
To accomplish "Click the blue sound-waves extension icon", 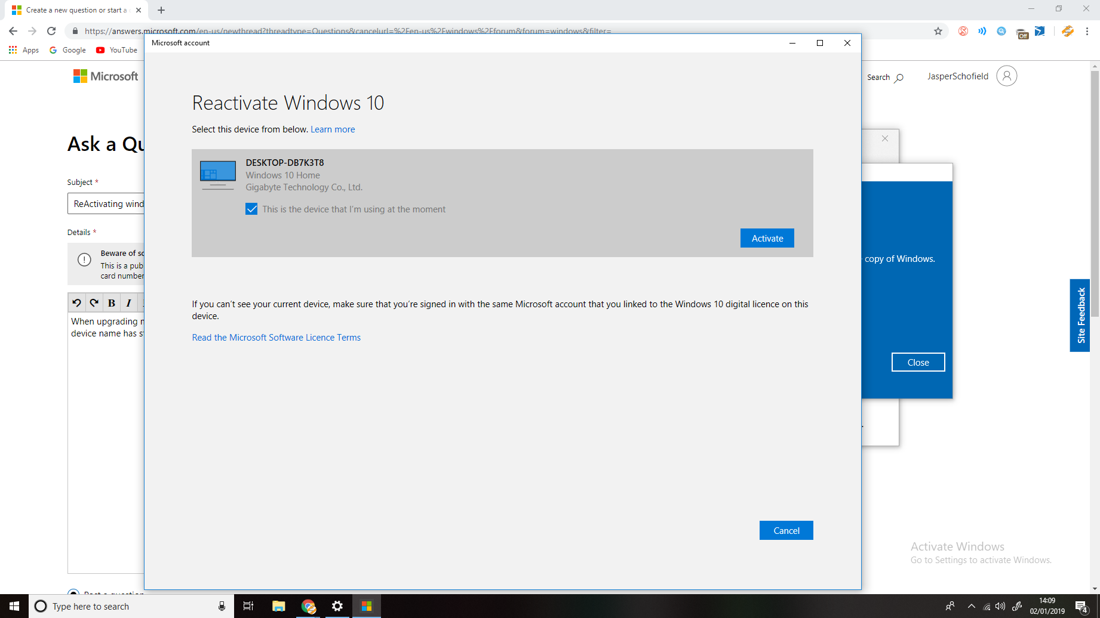I will [982, 31].
